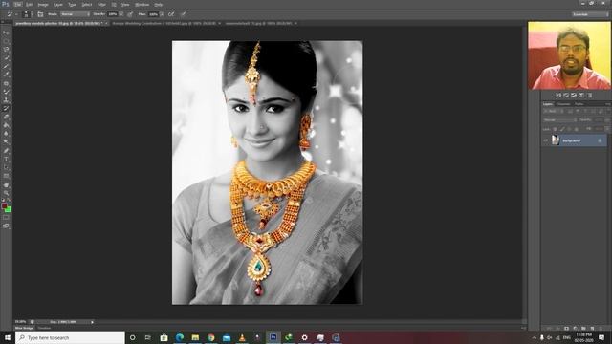The height and width of the screenshot is (344, 612).
Task: Open the Filter menu
Action: pyautogui.click(x=101, y=4)
